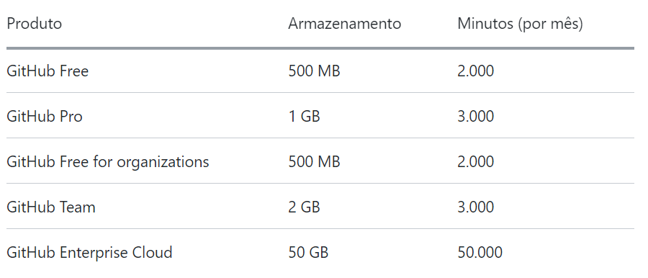Click the 3.000 minutes for GitHub Team
This screenshot has height=278, width=648.
tap(476, 207)
